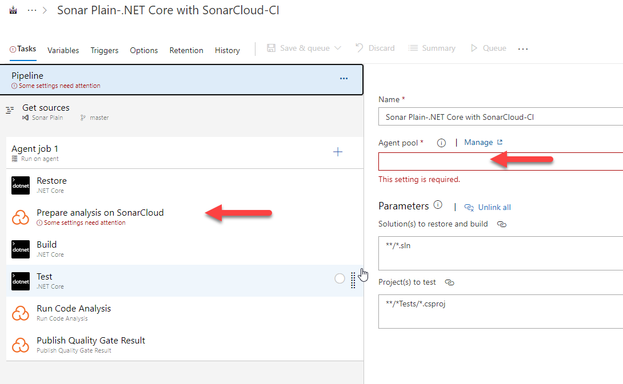Open the Save & queue dropdown arrow

(338, 48)
